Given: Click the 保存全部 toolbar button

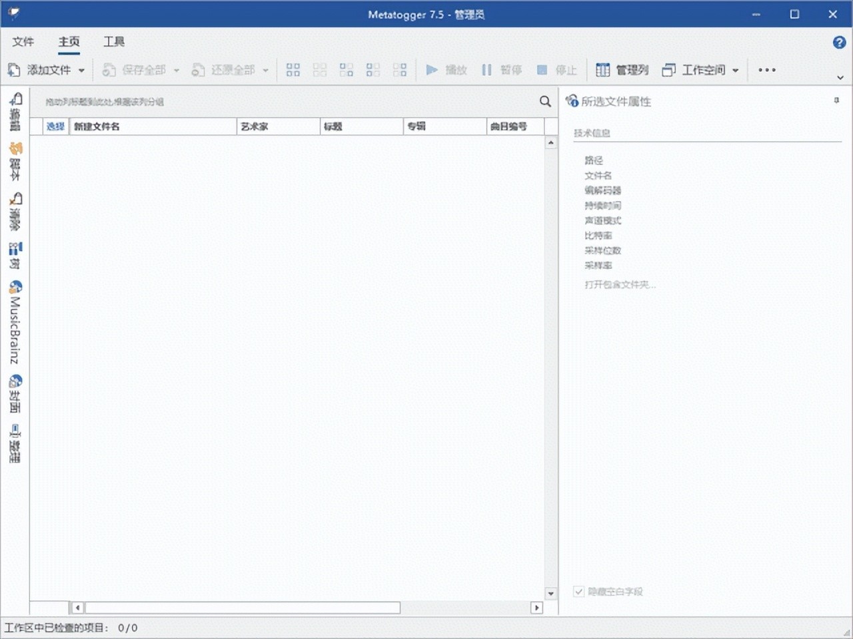Looking at the screenshot, I should (x=134, y=70).
